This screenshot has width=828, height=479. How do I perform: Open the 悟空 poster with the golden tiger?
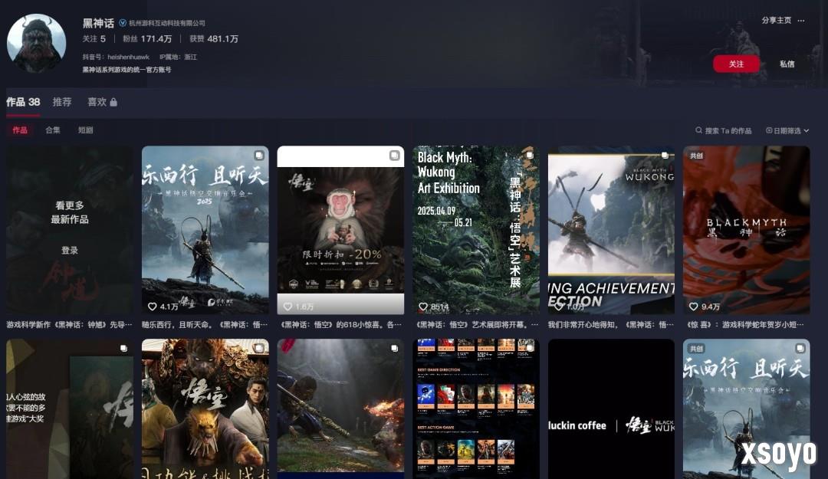click(x=205, y=408)
